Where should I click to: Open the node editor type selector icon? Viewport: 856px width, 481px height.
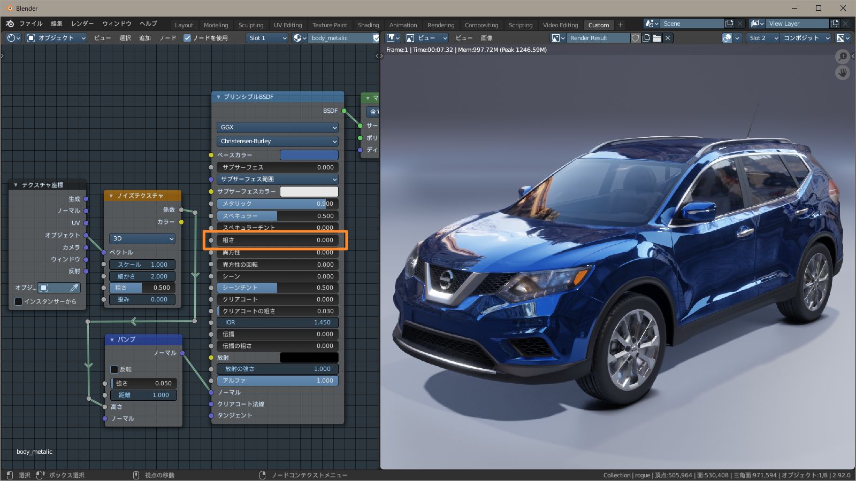13,38
